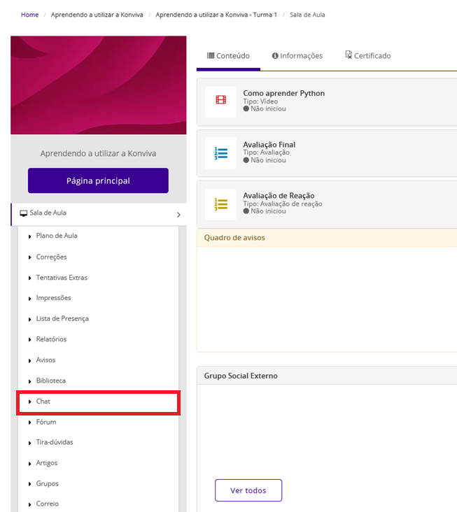Image resolution: width=457 pixels, height=512 pixels.
Task: Open 'Aprendendo a utilizar a Konviva' breadcrumb
Action: click(x=97, y=15)
